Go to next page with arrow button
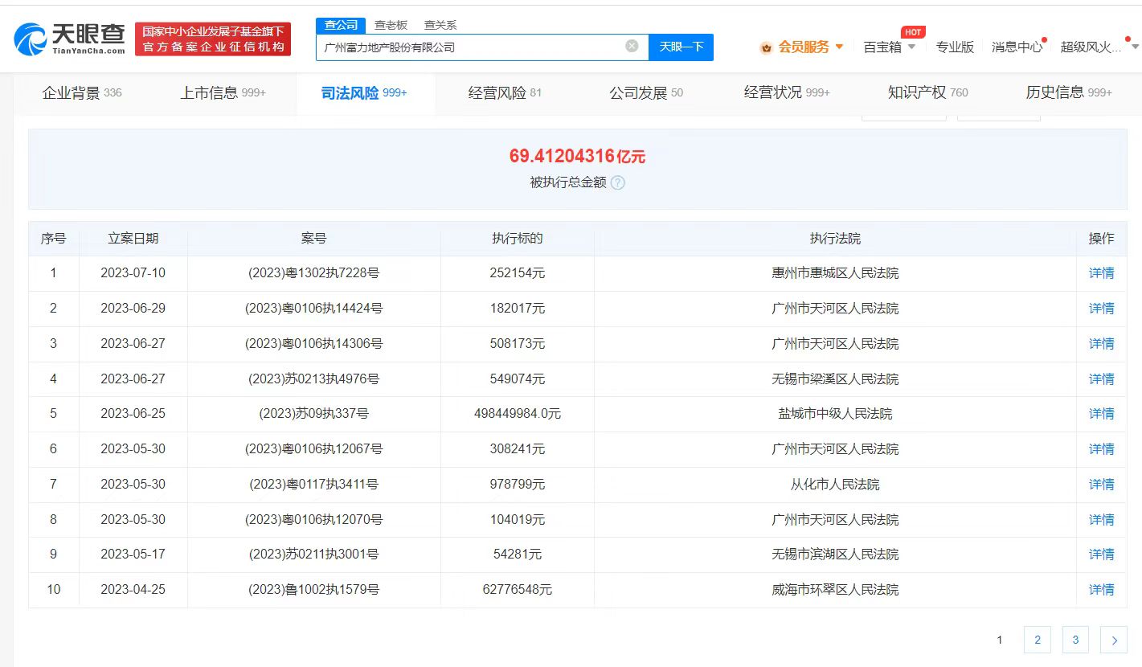The image size is (1142, 667). (x=1114, y=640)
